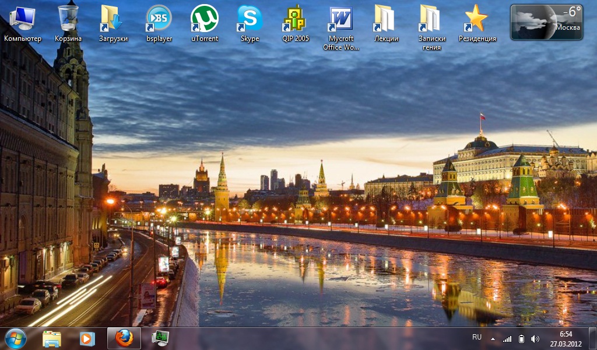Select the Резиденция star shortcut
Screen dimensions: 597x350
point(477,19)
